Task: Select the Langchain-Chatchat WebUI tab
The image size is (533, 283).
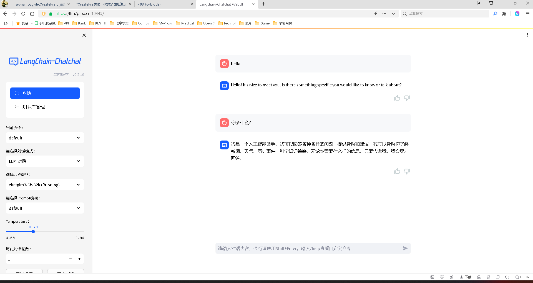Action: point(221,4)
